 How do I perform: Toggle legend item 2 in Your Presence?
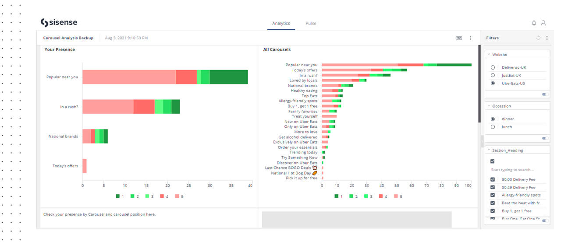click(135, 196)
